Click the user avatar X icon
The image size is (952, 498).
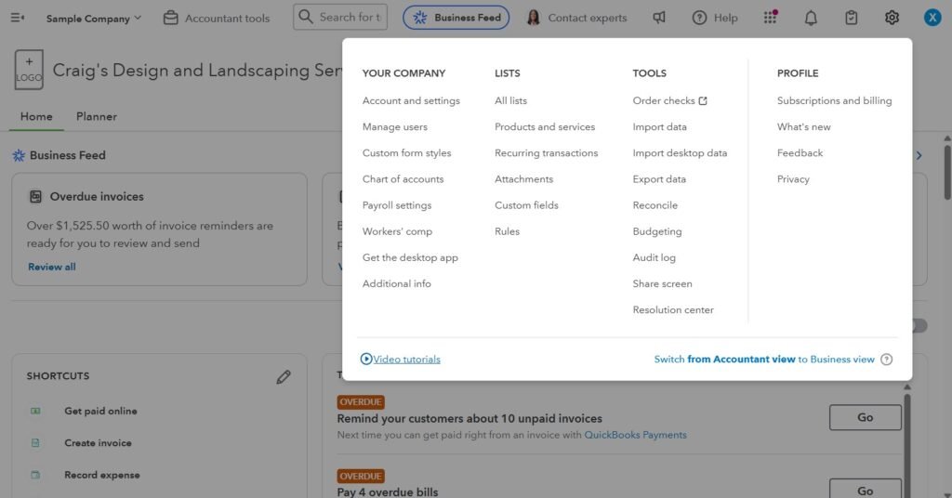pos(932,18)
